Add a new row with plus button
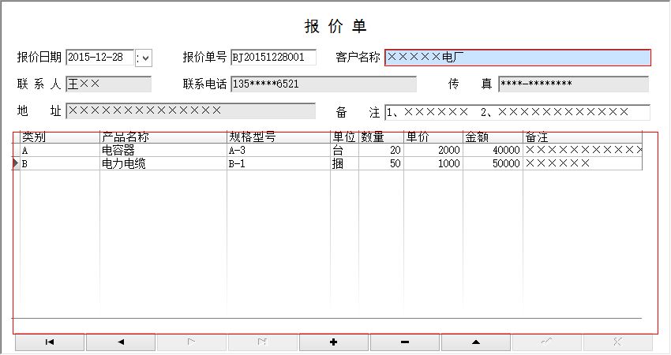 click(x=334, y=342)
